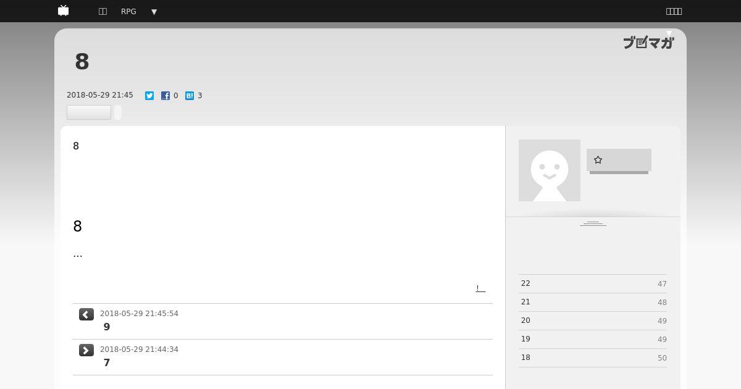Share article via the Twitter icon
741x389 pixels.
149,96
